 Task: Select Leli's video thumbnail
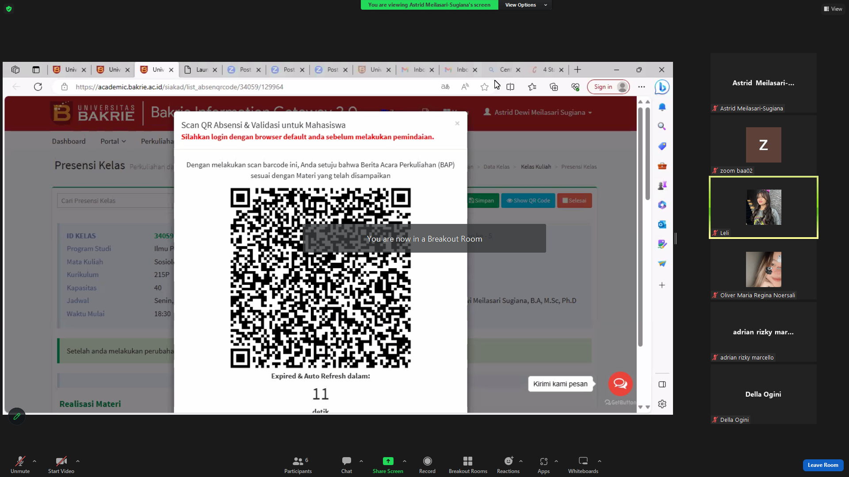point(764,207)
